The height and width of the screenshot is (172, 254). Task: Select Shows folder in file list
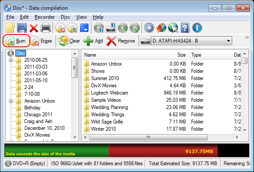click(97, 71)
